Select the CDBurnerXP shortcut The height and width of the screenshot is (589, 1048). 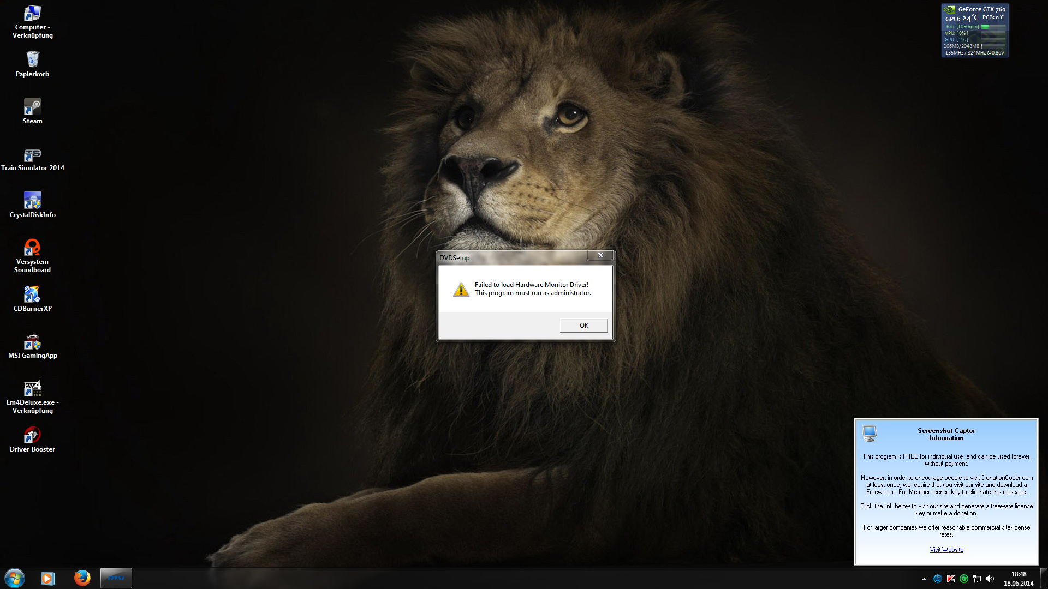tap(33, 295)
